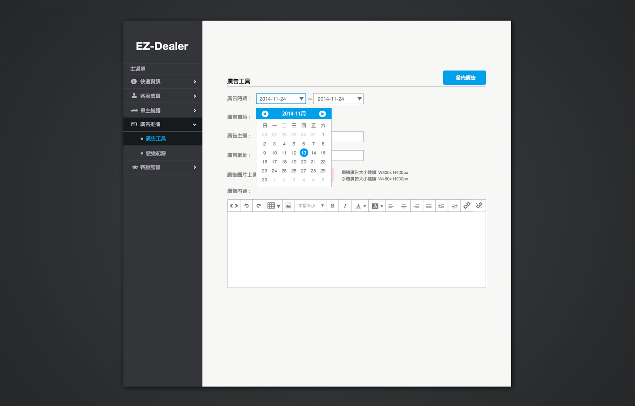635x406 pixels.
Task: Increase indent with the indent icon
Action: [441, 206]
